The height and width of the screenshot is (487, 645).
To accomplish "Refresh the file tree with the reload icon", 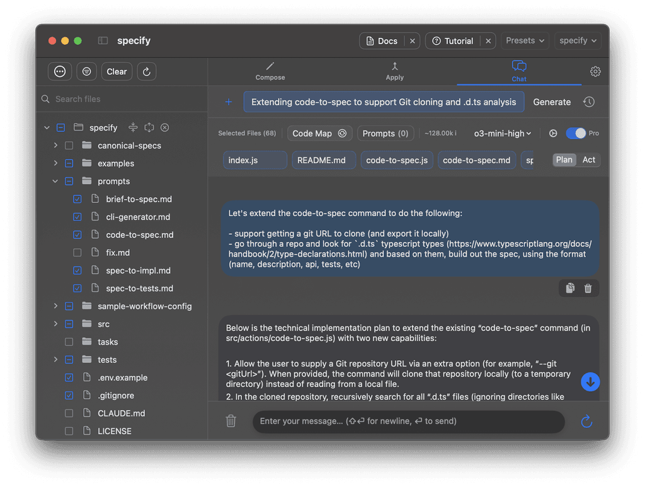I will (x=146, y=71).
